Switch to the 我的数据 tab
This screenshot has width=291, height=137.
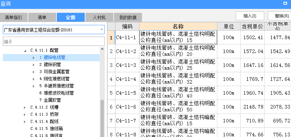pos(128,17)
